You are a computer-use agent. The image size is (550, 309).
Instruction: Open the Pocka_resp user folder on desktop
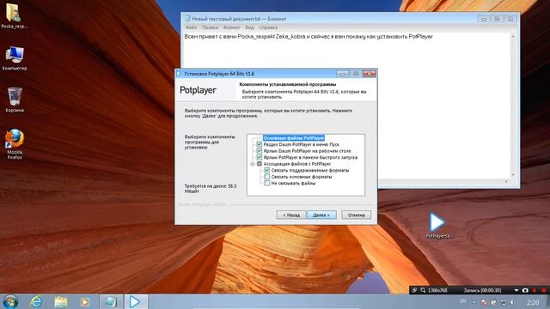[14, 15]
